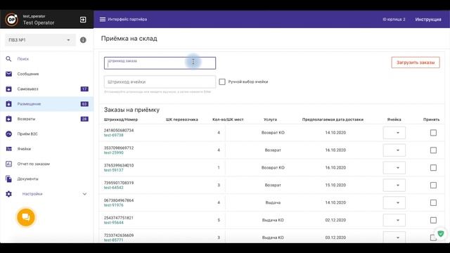The image size is (450, 253).
Task: Click the Документы files icon
Action: pos(8,179)
